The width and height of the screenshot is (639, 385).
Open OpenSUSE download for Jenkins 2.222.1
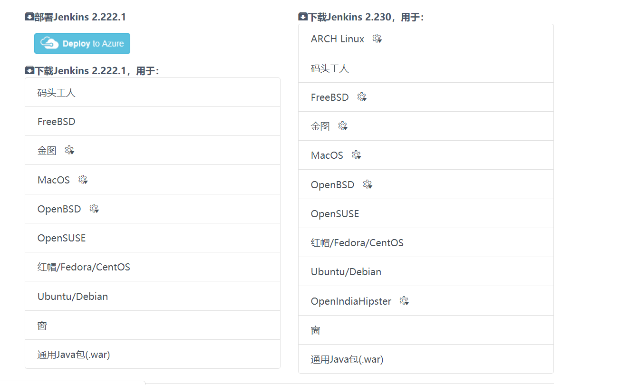[153, 238]
